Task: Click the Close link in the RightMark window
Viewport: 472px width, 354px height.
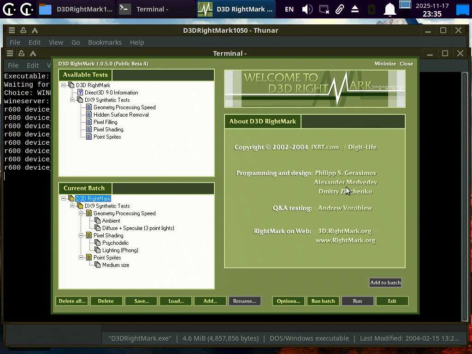Action: pyautogui.click(x=407, y=64)
